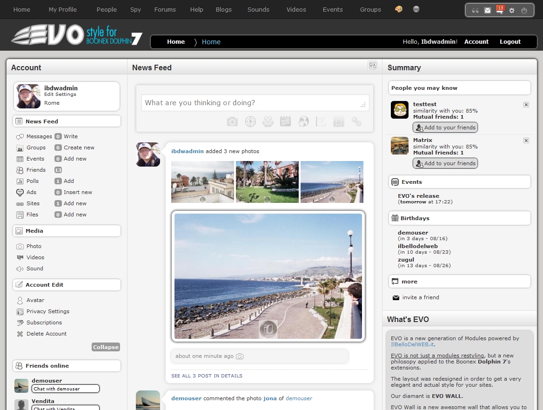Open the Forums menu item
This screenshot has width=543, height=410.
165,9
